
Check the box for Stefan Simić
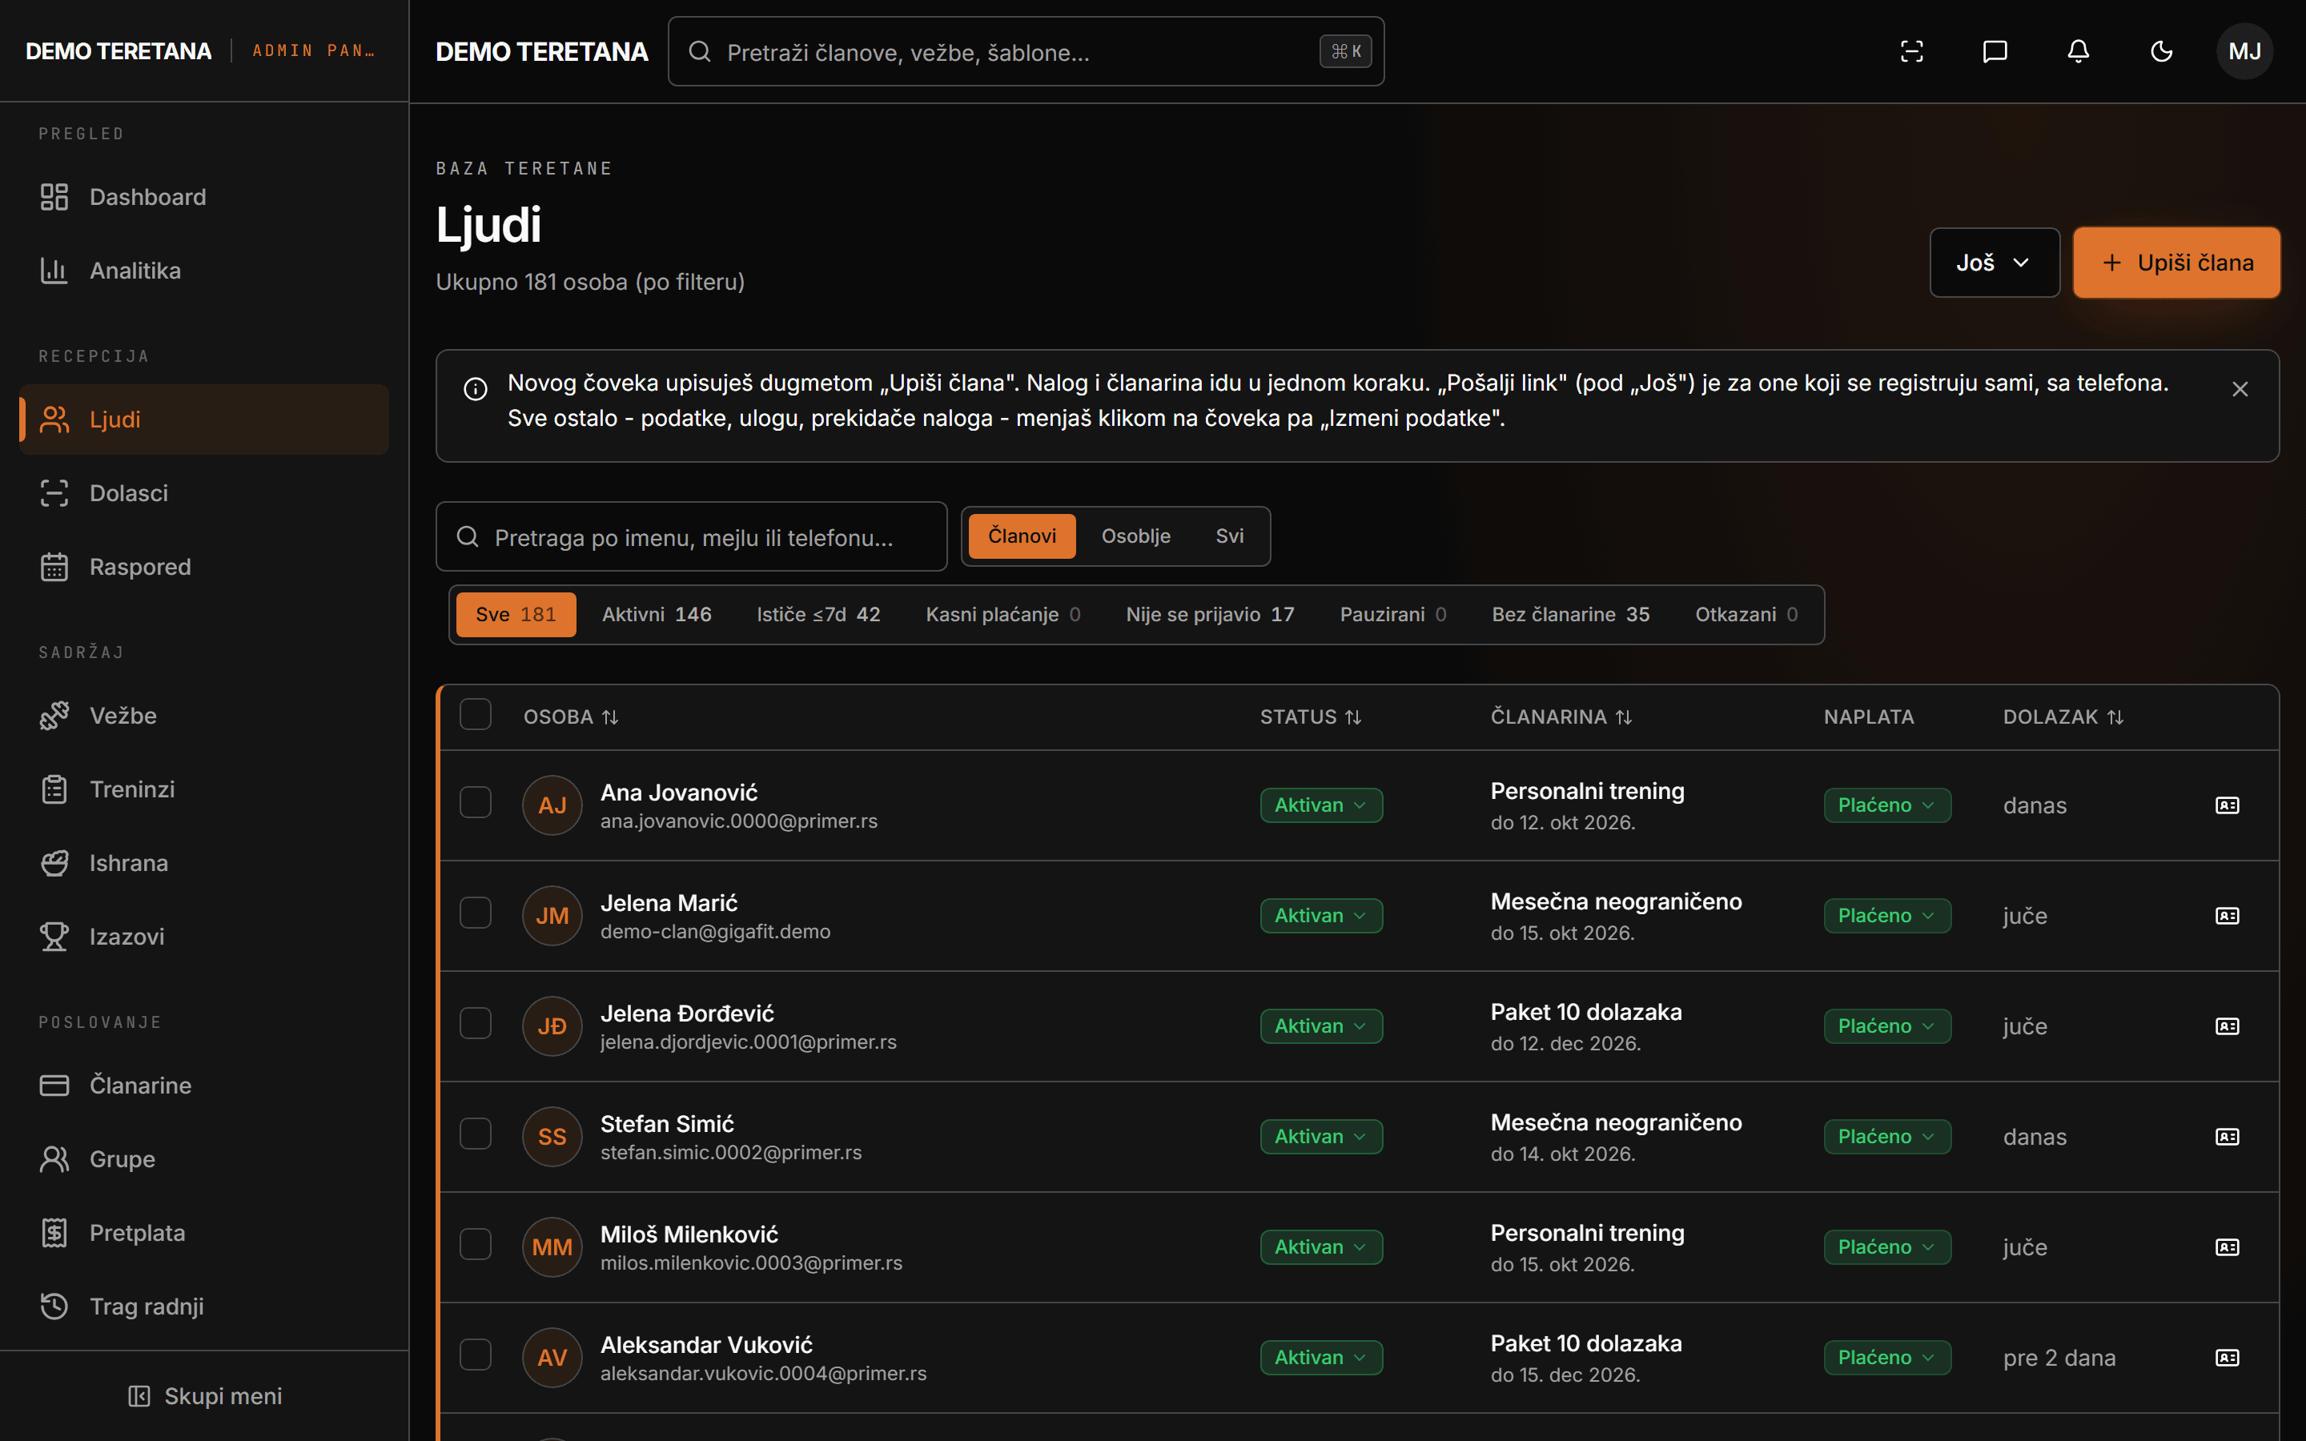476,1134
